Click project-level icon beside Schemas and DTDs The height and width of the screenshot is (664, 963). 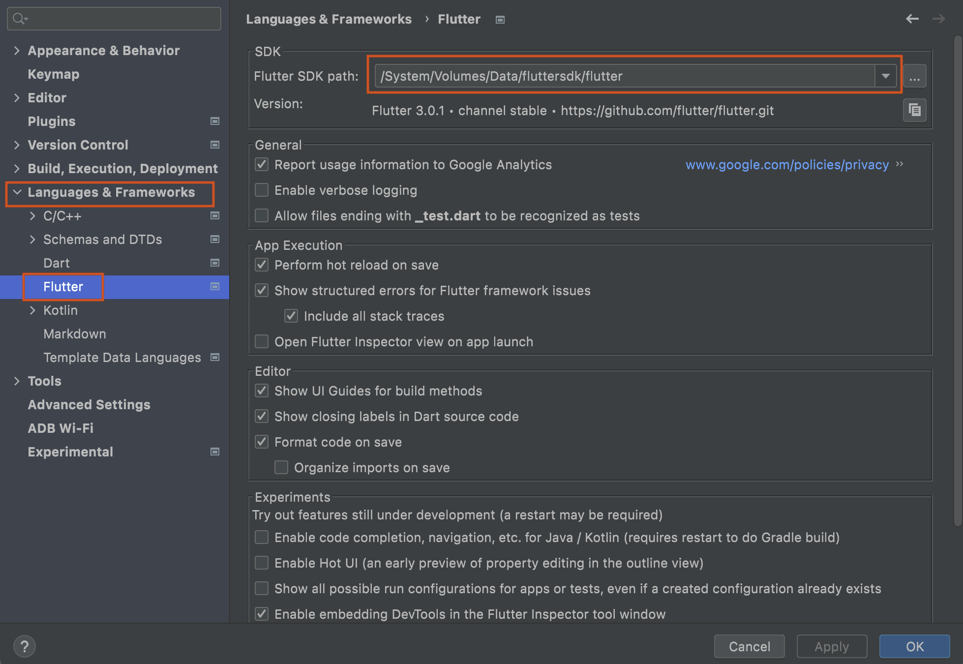215,239
